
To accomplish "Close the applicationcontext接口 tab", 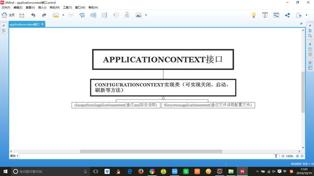I will pos(42,24).
